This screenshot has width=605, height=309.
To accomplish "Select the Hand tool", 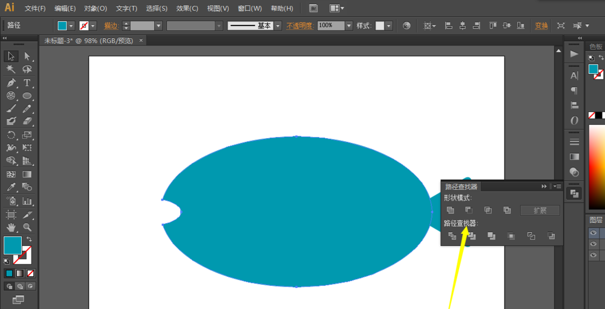I will tap(11, 227).
